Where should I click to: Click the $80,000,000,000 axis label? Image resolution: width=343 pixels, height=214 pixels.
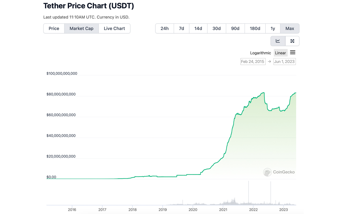click(x=61, y=94)
